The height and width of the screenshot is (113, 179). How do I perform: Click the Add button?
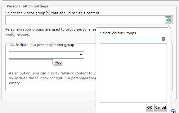pyautogui.click(x=58, y=62)
